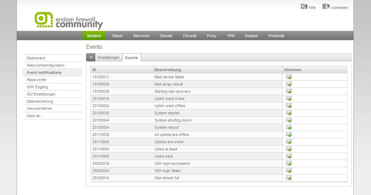Select Herunterfahren in the sidebar

(x=40, y=108)
